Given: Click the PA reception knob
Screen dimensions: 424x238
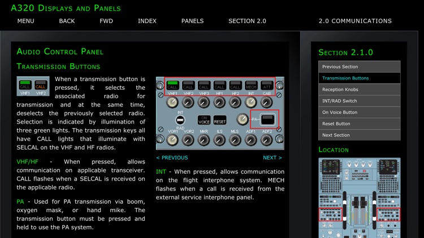Looking at the screenshot, I should pyautogui.click(x=243, y=119).
